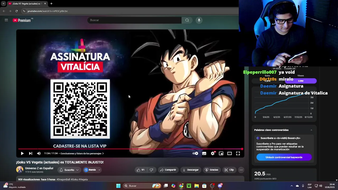
Task: Reload the YouTube page
Action: pyautogui.click(x=16, y=11)
